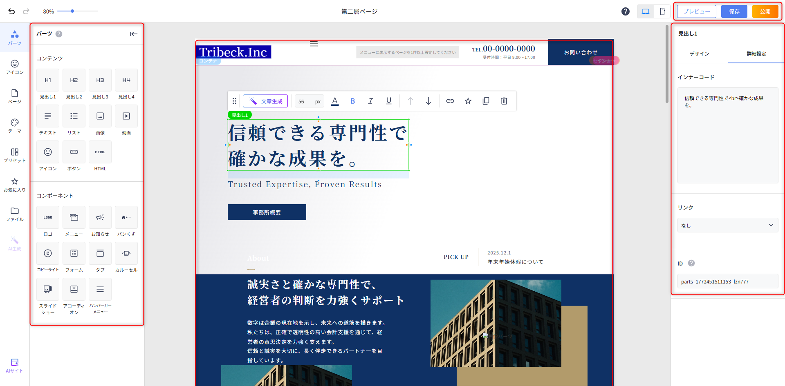This screenshot has height=386, width=785.
Task: Move element down with down arrow
Action: (x=428, y=101)
